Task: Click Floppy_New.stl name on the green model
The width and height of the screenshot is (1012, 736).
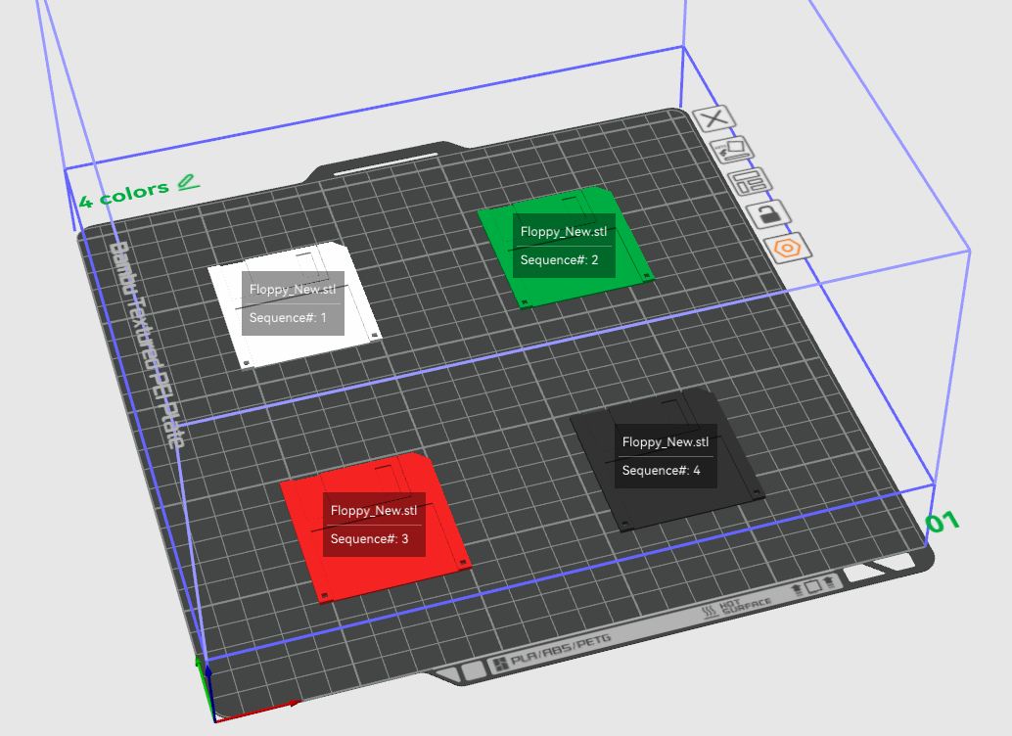Action: click(x=564, y=232)
